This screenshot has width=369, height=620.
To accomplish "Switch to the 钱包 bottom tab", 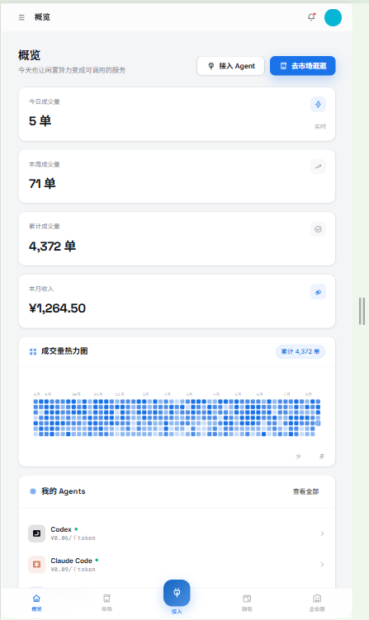I will (247, 602).
